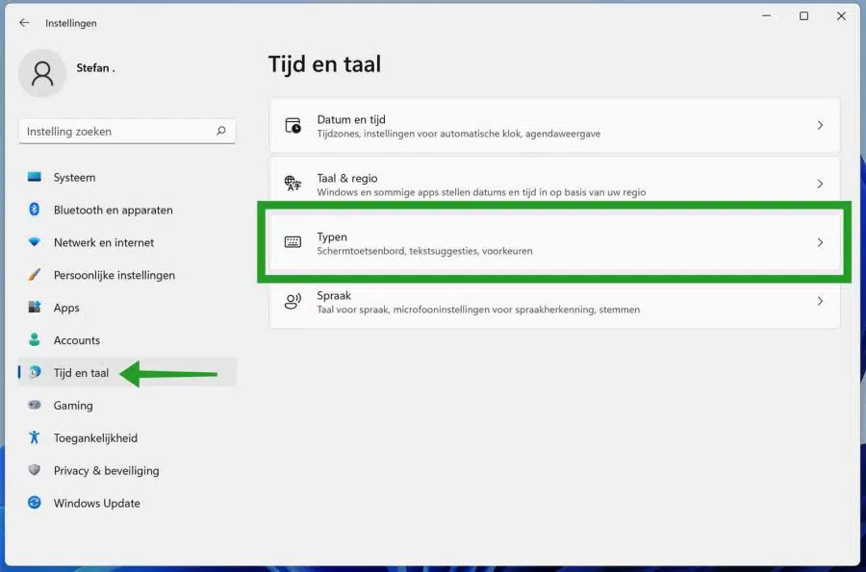Image resolution: width=866 pixels, height=572 pixels.
Task: Click the Typen keyboard icon
Action: 293,242
